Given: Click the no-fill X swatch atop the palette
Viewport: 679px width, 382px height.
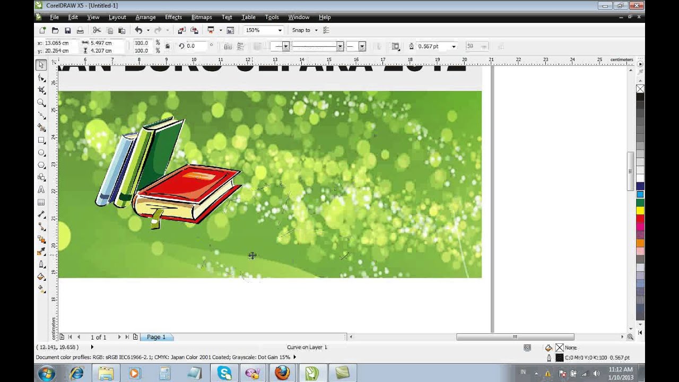Looking at the screenshot, I should pos(640,89).
